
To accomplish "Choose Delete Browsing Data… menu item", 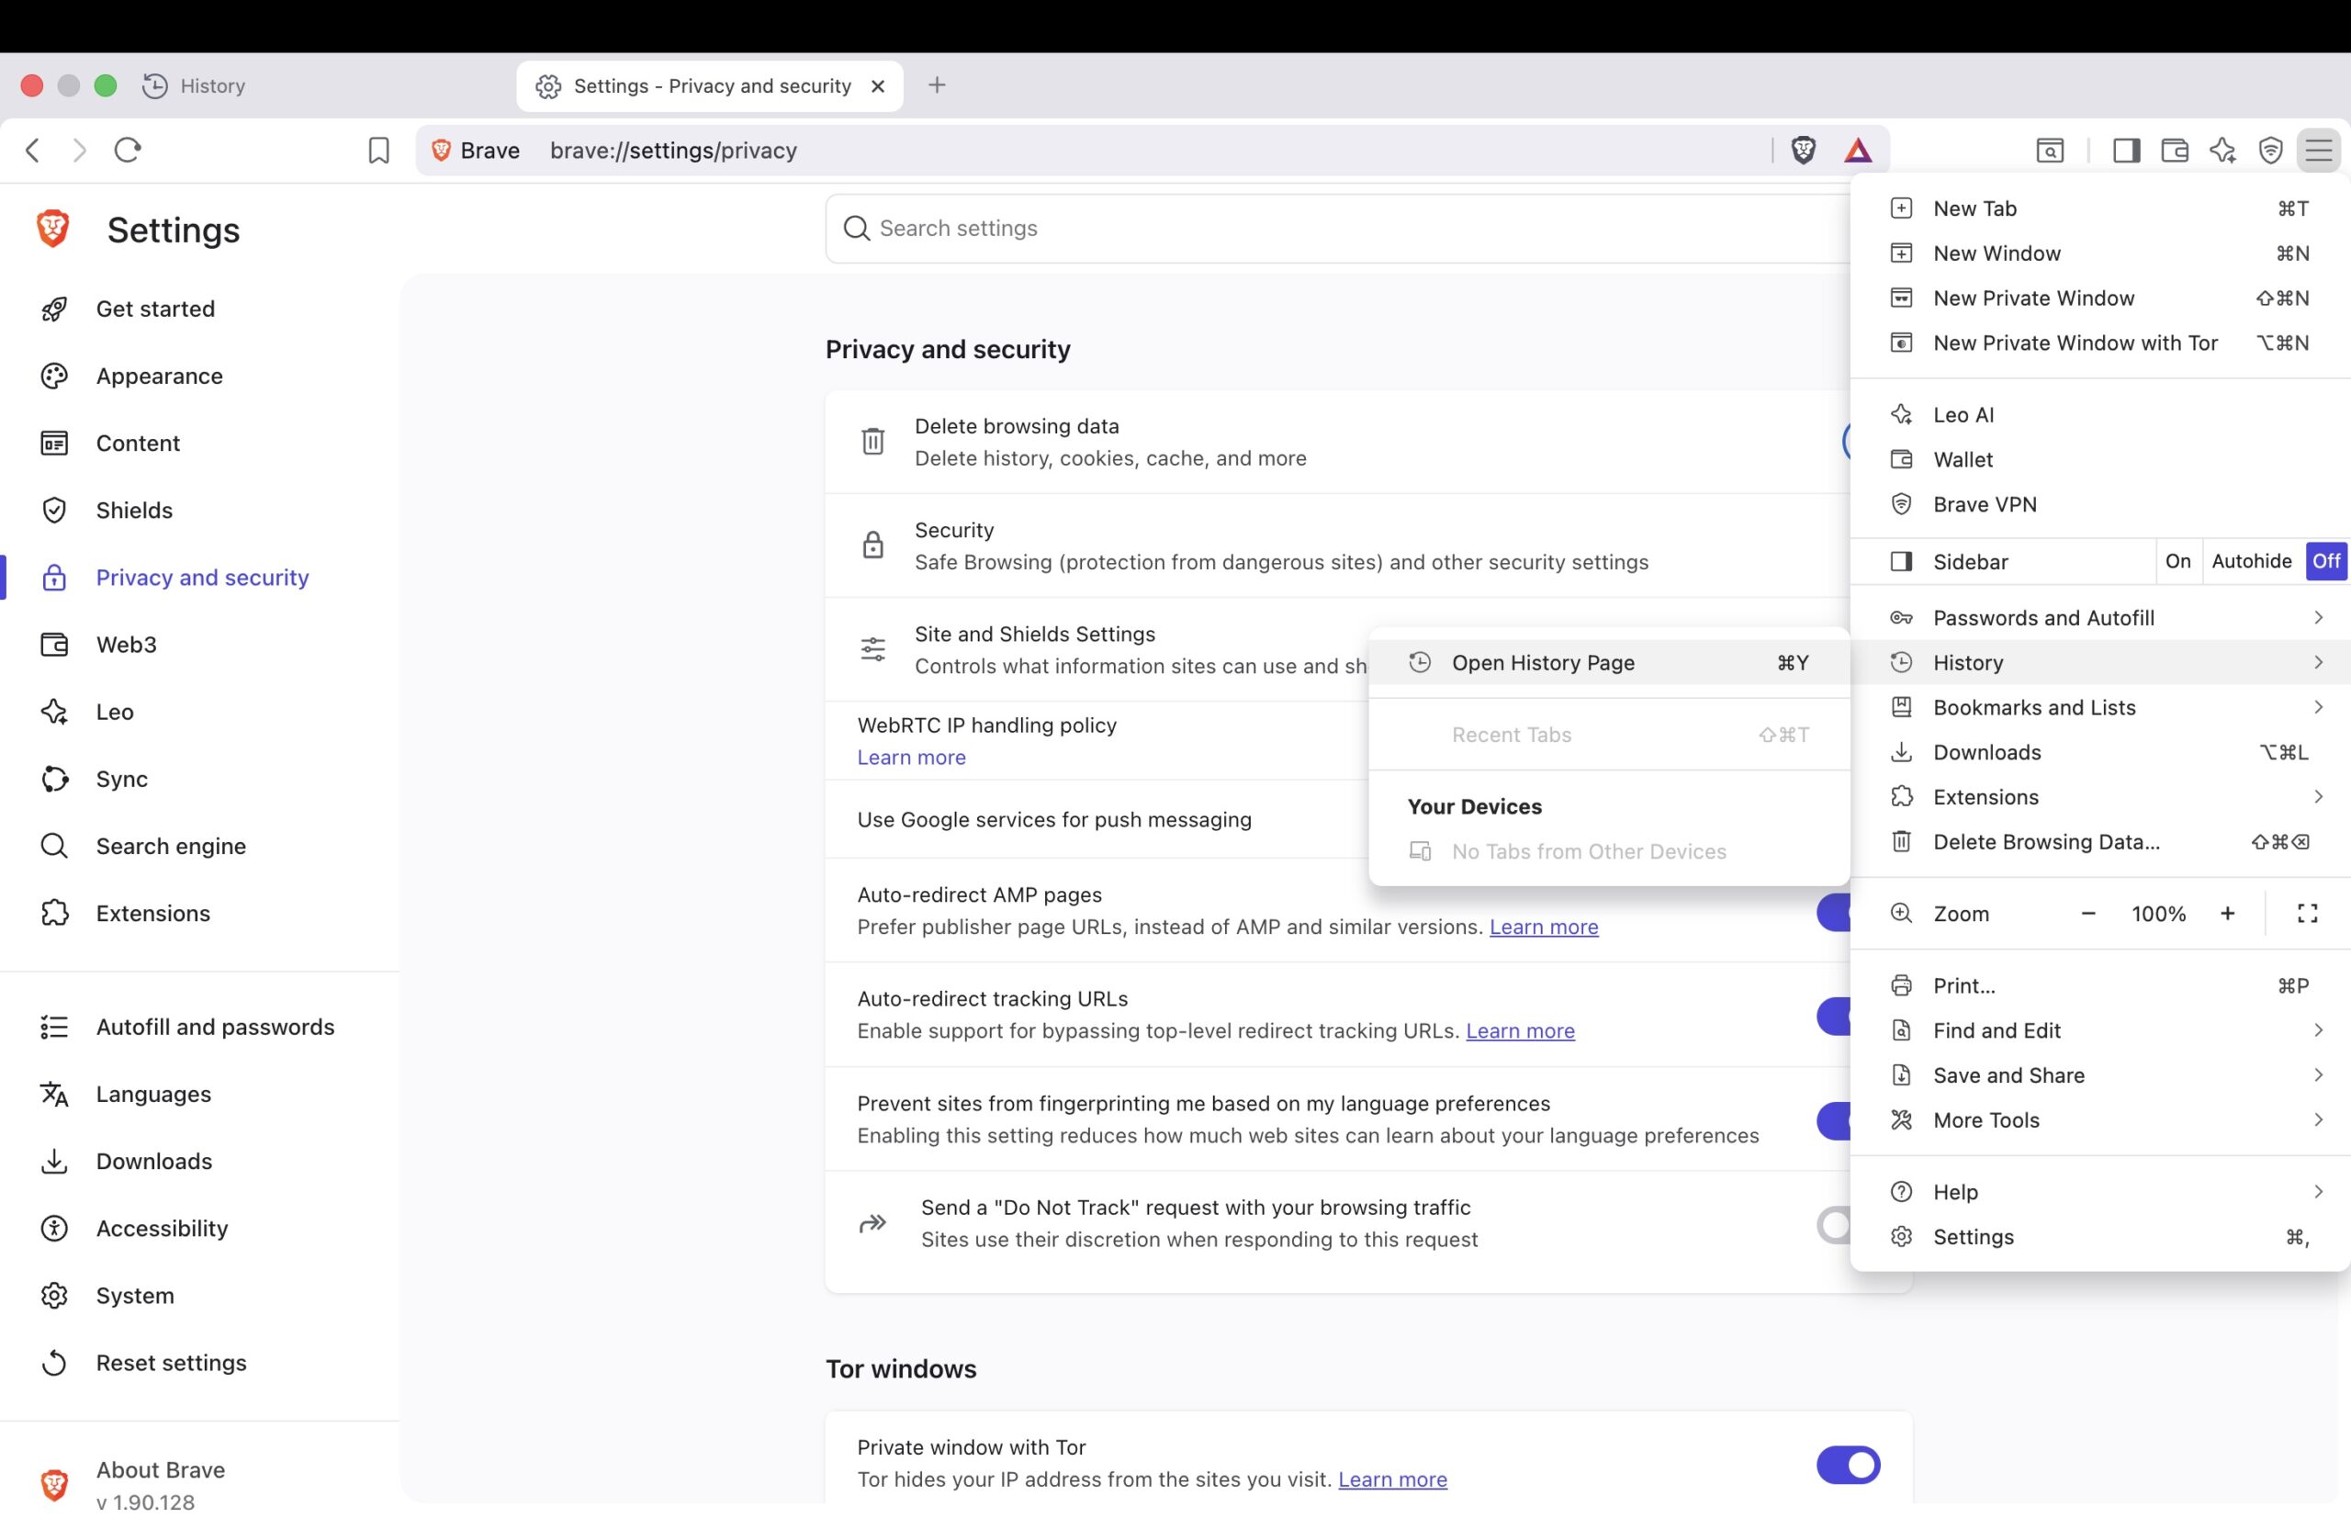I will click(x=2100, y=842).
